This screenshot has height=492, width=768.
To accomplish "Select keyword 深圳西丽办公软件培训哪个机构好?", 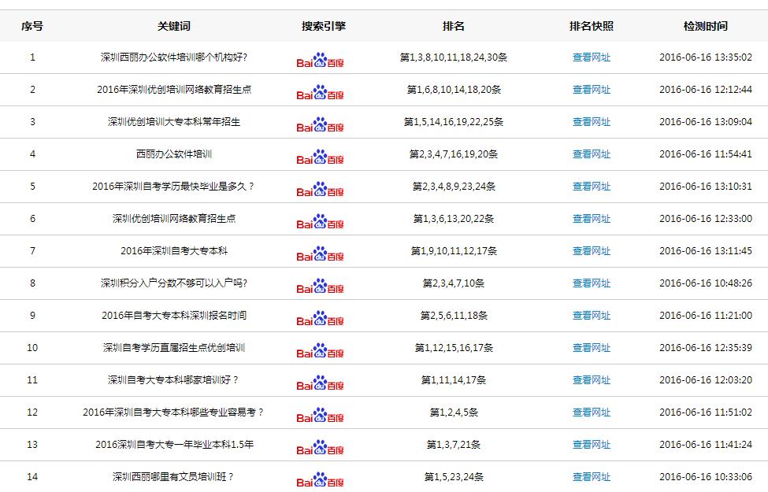I will [174, 57].
